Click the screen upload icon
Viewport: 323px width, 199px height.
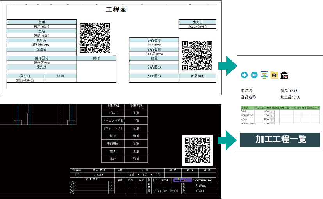pos(264,75)
